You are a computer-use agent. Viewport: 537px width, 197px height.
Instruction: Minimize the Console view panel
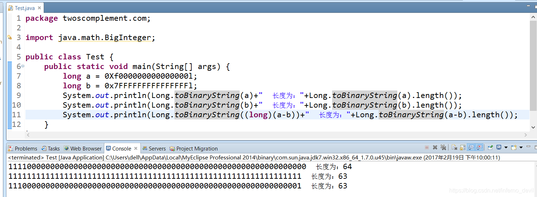(528, 147)
